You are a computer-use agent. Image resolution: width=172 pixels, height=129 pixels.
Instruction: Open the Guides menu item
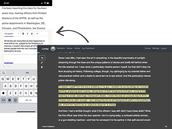pyautogui.click(x=77, y=48)
